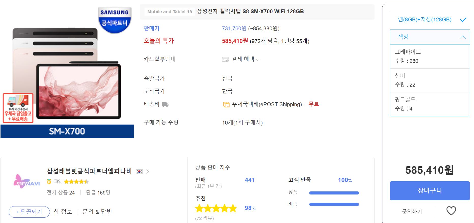Open the 문의 & 답변 tab
474x223 pixels.
pyautogui.click(x=97, y=212)
